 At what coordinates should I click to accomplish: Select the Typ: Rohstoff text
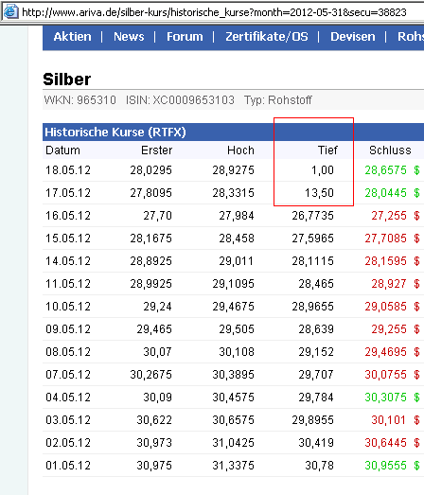click(278, 100)
